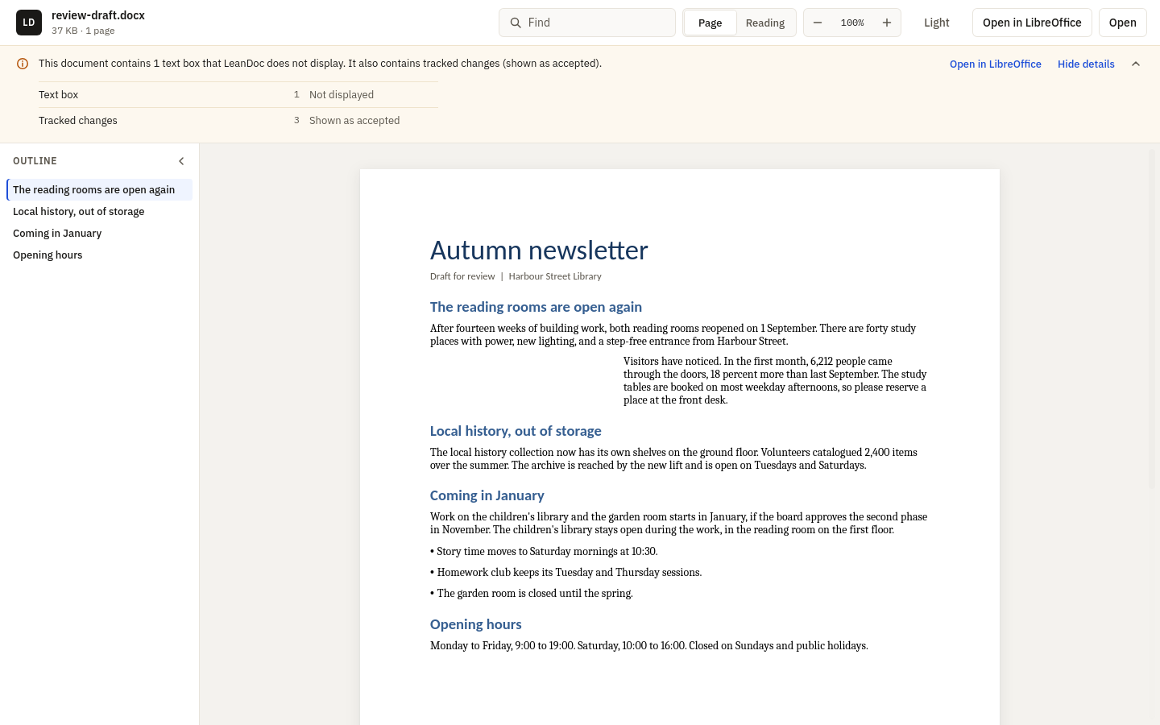
Task: Click the magnifier icon in Find box
Action: point(516,23)
